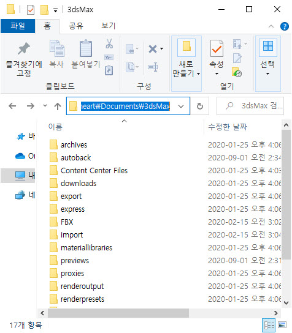Switch to Details view icon
The height and width of the screenshot is (333, 292).
point(269,325)
